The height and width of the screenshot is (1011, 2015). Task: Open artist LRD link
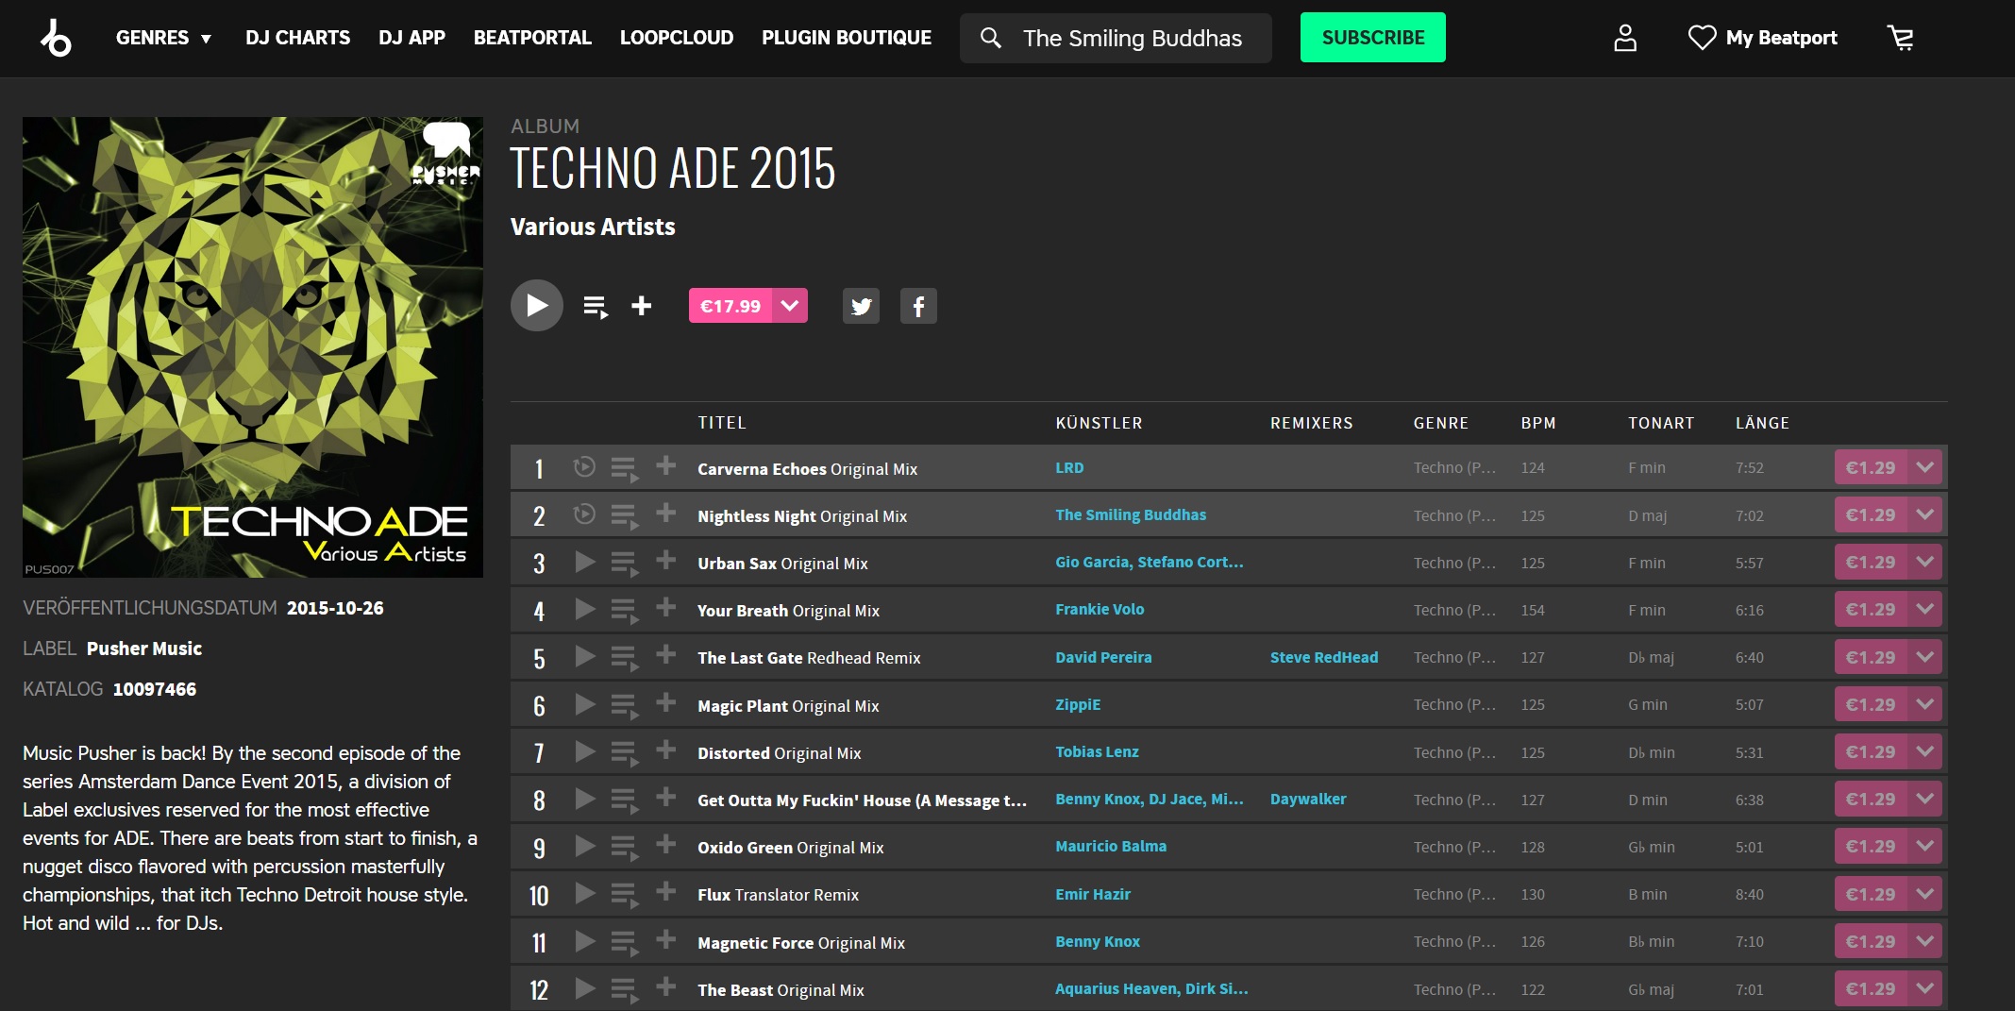click(x=1069, y=467)
